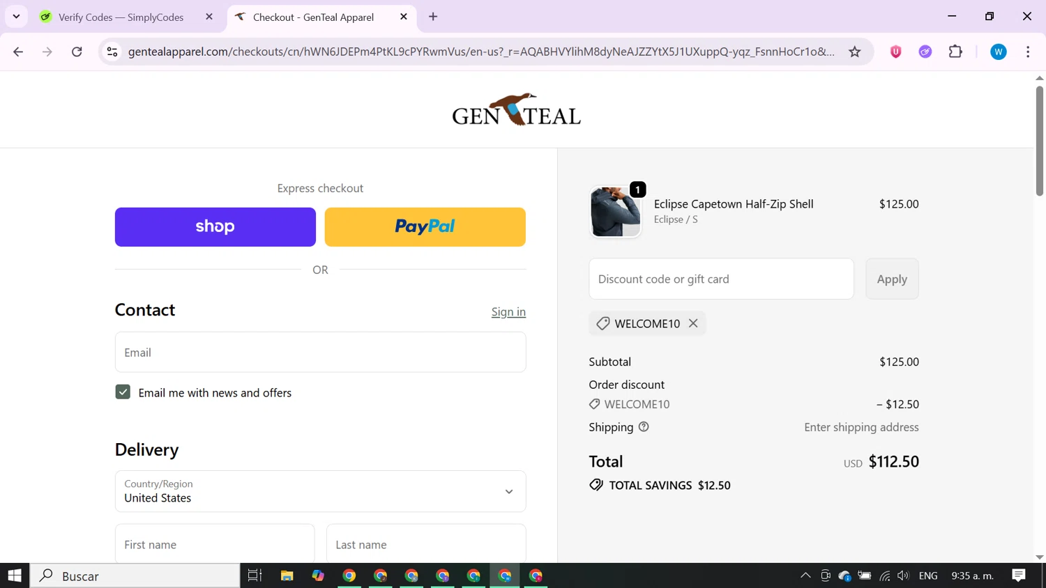This screenshot has height=588, width=1046.
Task: View site information icon in address bar
Action: [112, 52]
